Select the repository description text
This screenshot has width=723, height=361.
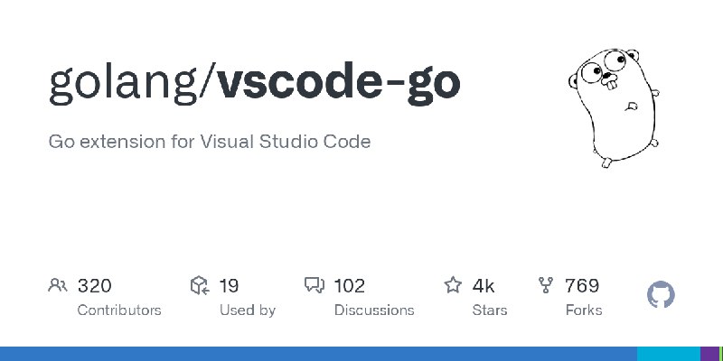(210, 142)
